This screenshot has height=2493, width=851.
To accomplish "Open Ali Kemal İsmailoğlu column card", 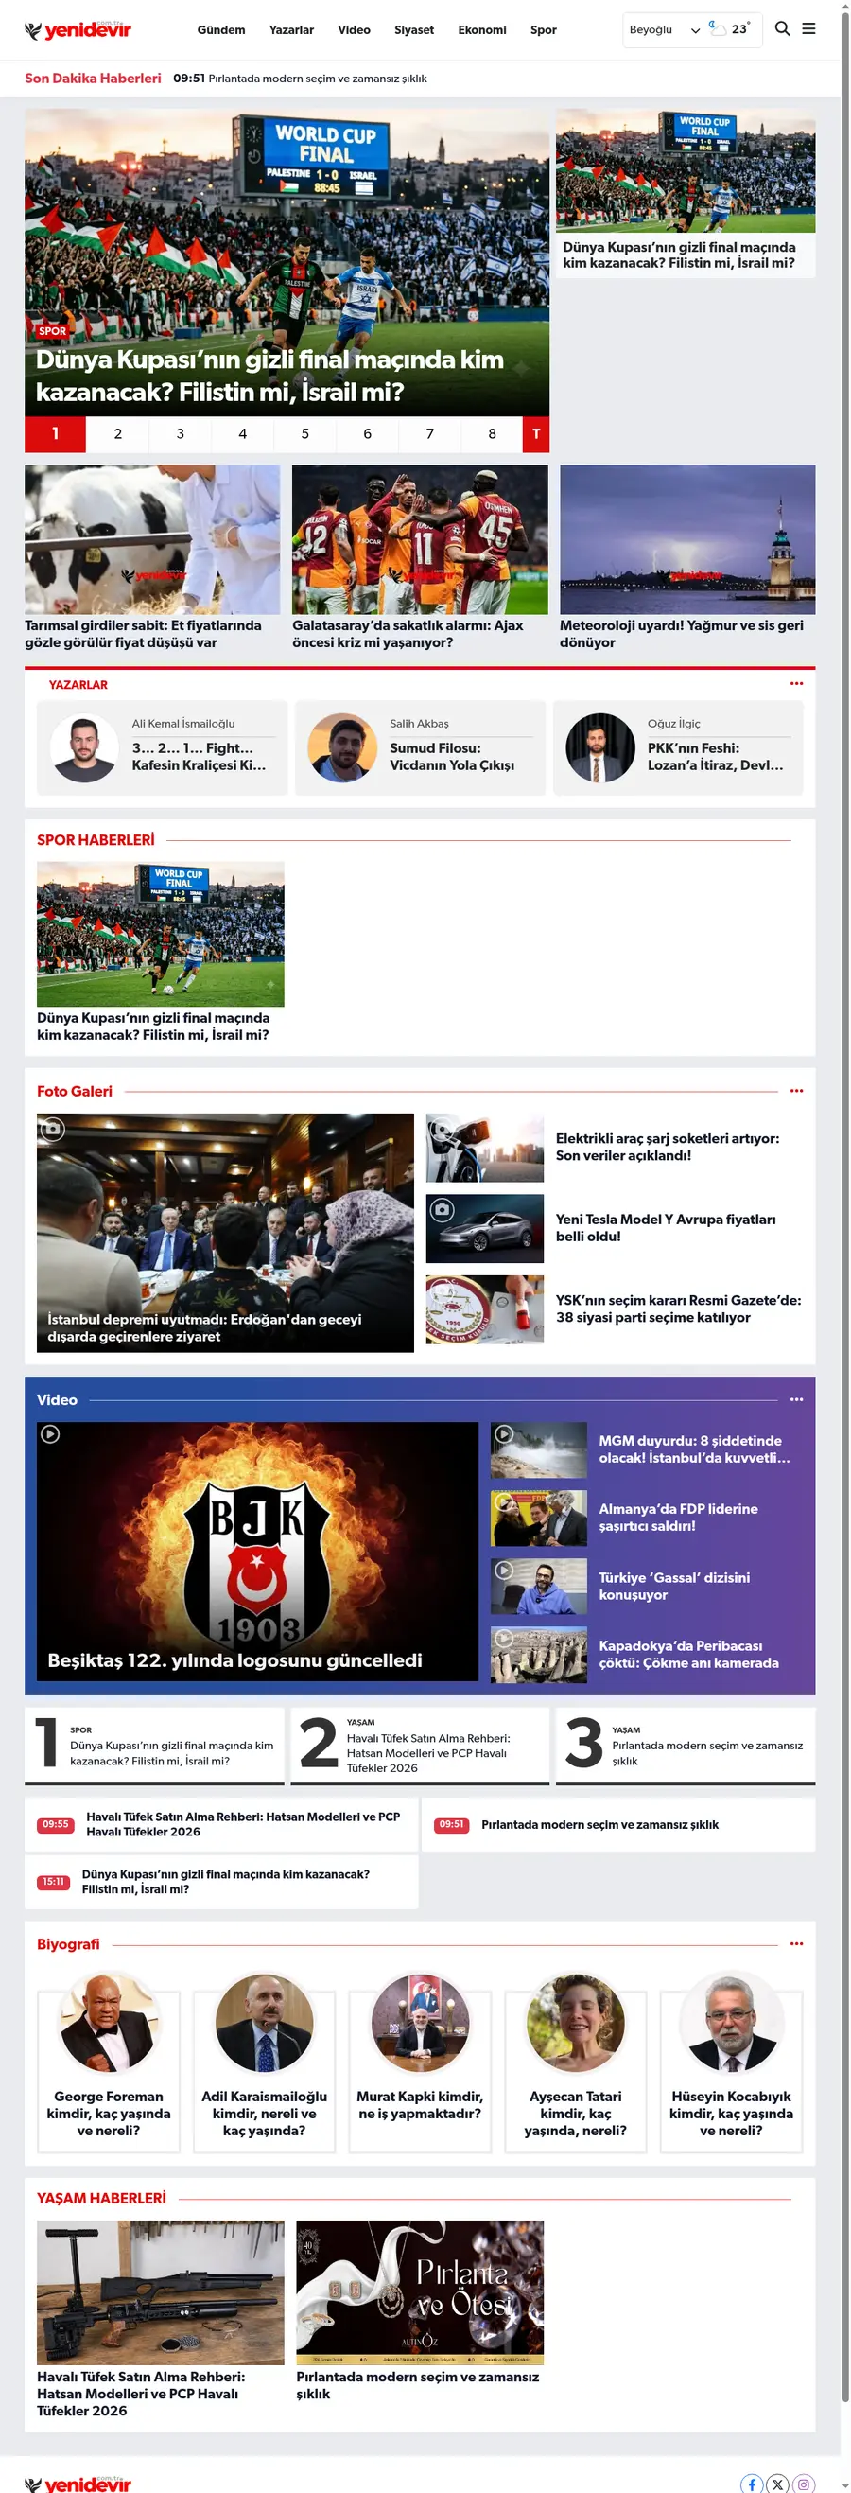I will (162, 748).
